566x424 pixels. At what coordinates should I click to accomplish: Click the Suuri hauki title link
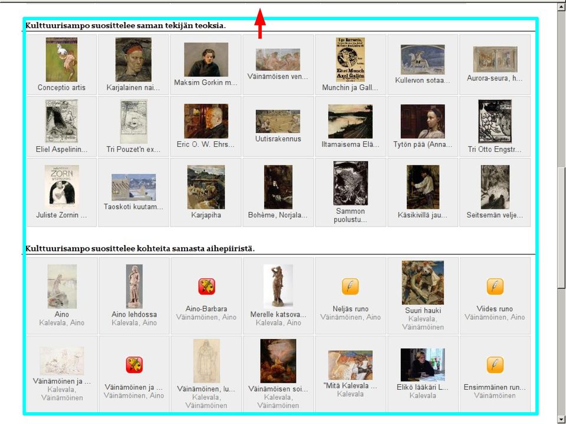[x=423, y=310]
